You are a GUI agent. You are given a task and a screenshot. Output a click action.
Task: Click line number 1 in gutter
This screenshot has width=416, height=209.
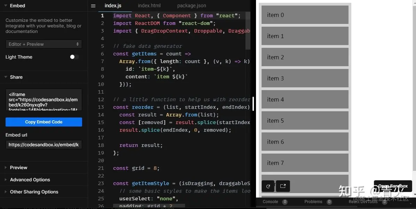point(102,16)
